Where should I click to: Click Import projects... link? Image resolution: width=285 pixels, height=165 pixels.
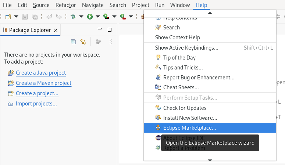point(36,104)
